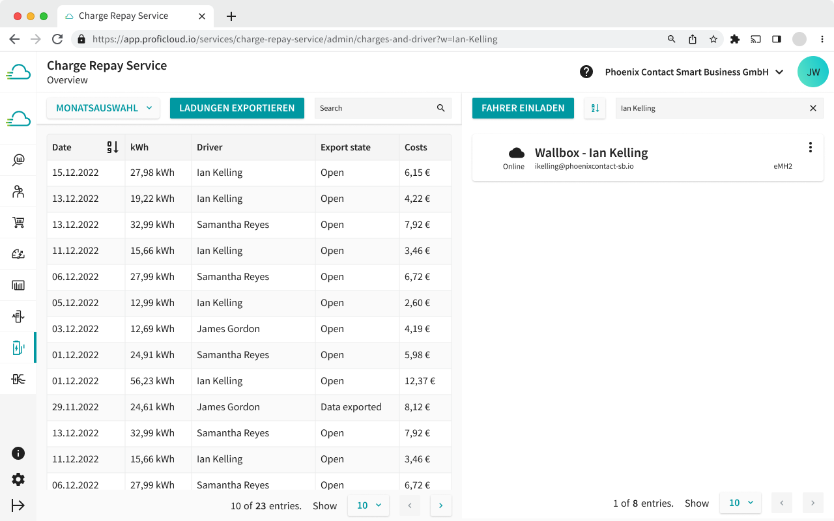Open the barcode service icon in the left sidebar
Image resolution: width=834 pixels, height=521 pixels.
pyautogui.click(x=18, y=285)
